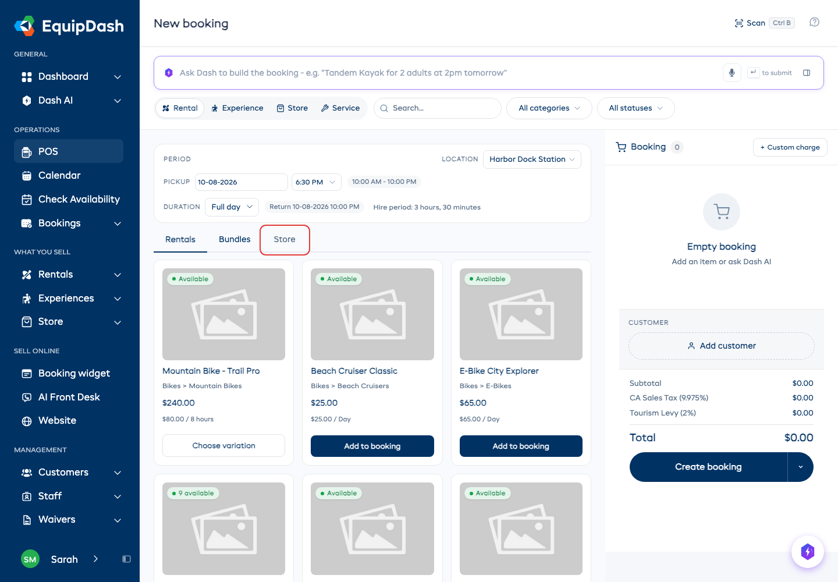This screenshot has width=838, height=582.
Task: Open the help question mark icon
Action: [x=815, y=22]
